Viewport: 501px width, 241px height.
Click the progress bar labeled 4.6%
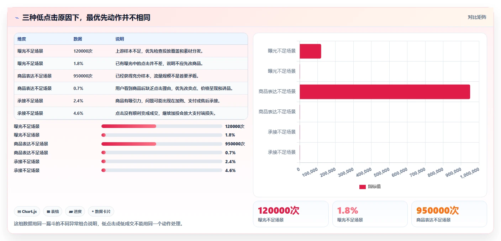coord(162,171)
